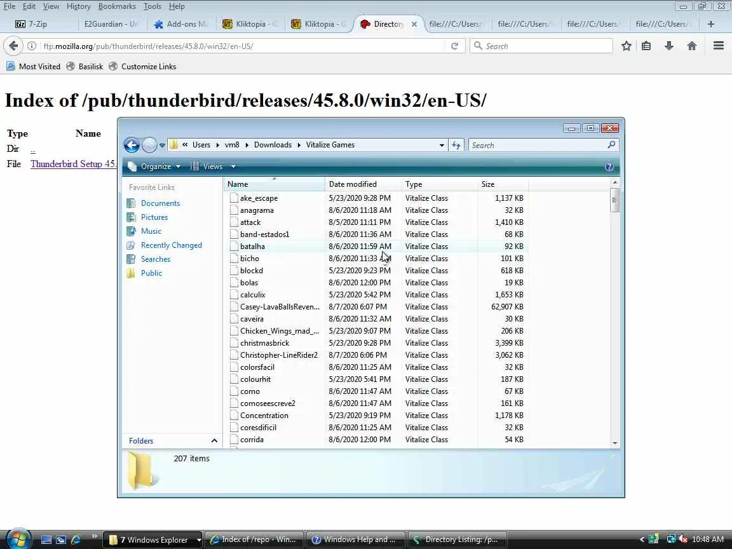Open the browser hamburger menu
This screenshot has width=732, height=549.
tap(719, 46)
